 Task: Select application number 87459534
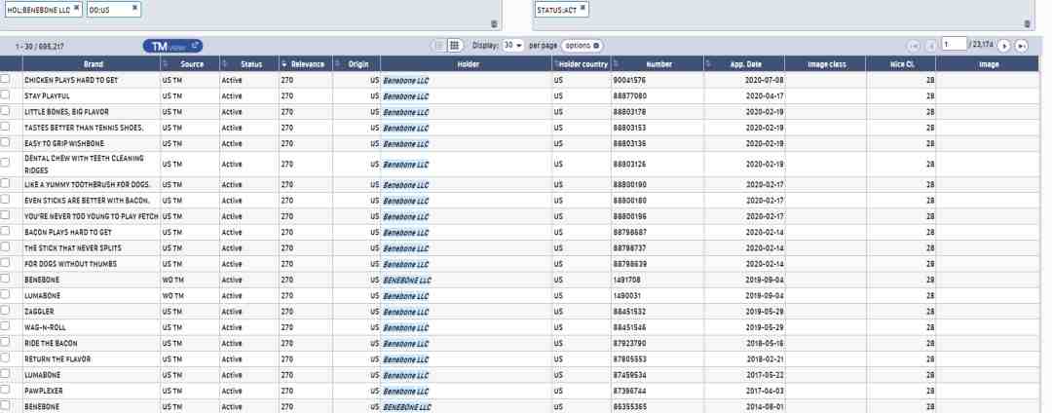tap(629, 375)
